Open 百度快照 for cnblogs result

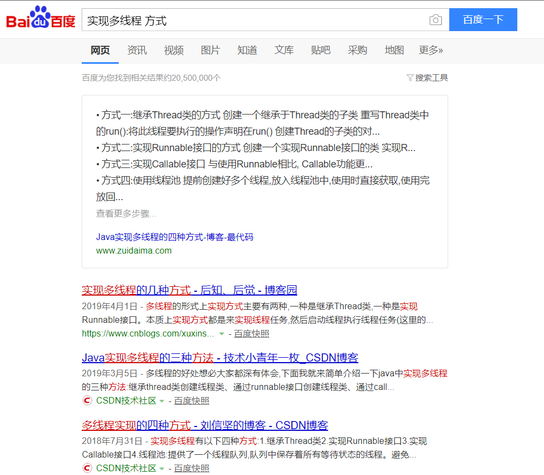252,334
